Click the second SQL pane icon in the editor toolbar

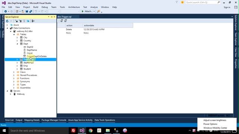[x=66, y=21]
